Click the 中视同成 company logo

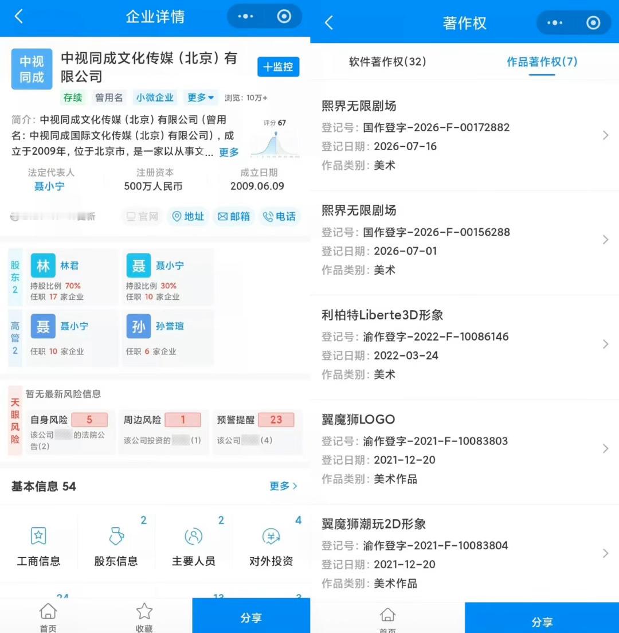(x=32, y=69)
